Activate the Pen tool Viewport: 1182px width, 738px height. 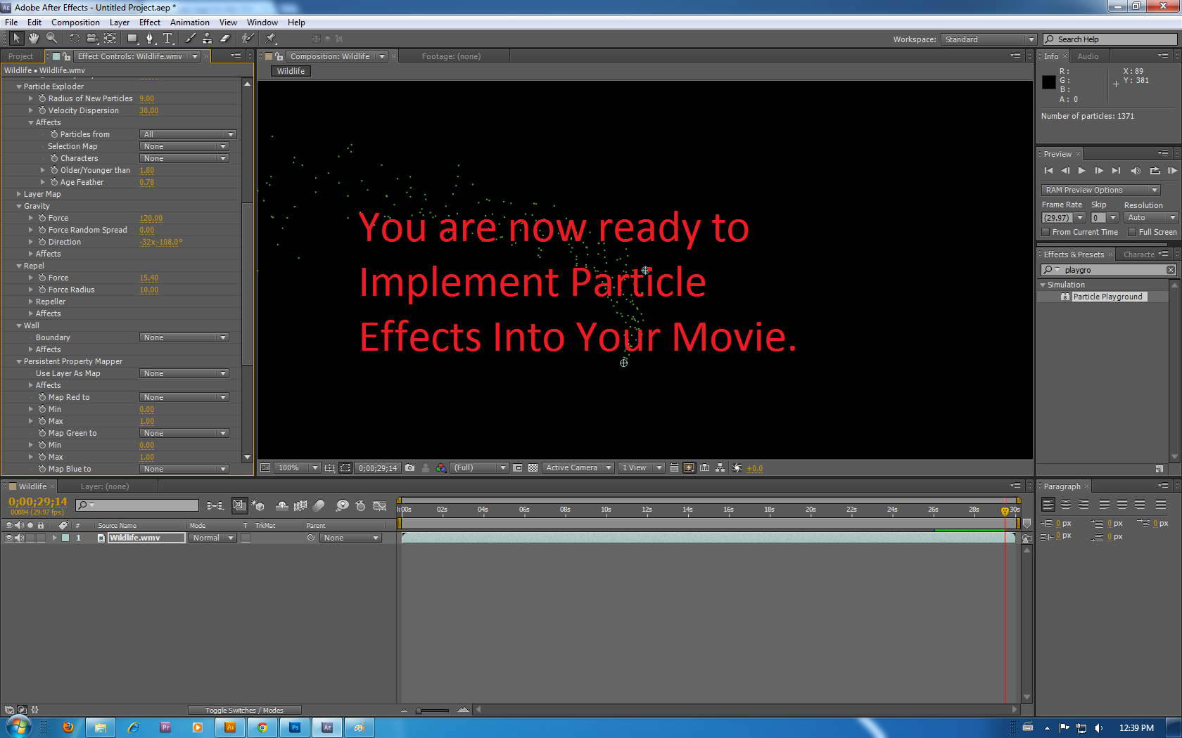150,39
